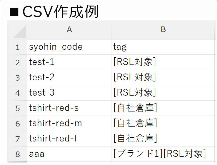Viewport: 217px width, 165px height.
Task: Select row 3 header
Action: coord(18,78)
